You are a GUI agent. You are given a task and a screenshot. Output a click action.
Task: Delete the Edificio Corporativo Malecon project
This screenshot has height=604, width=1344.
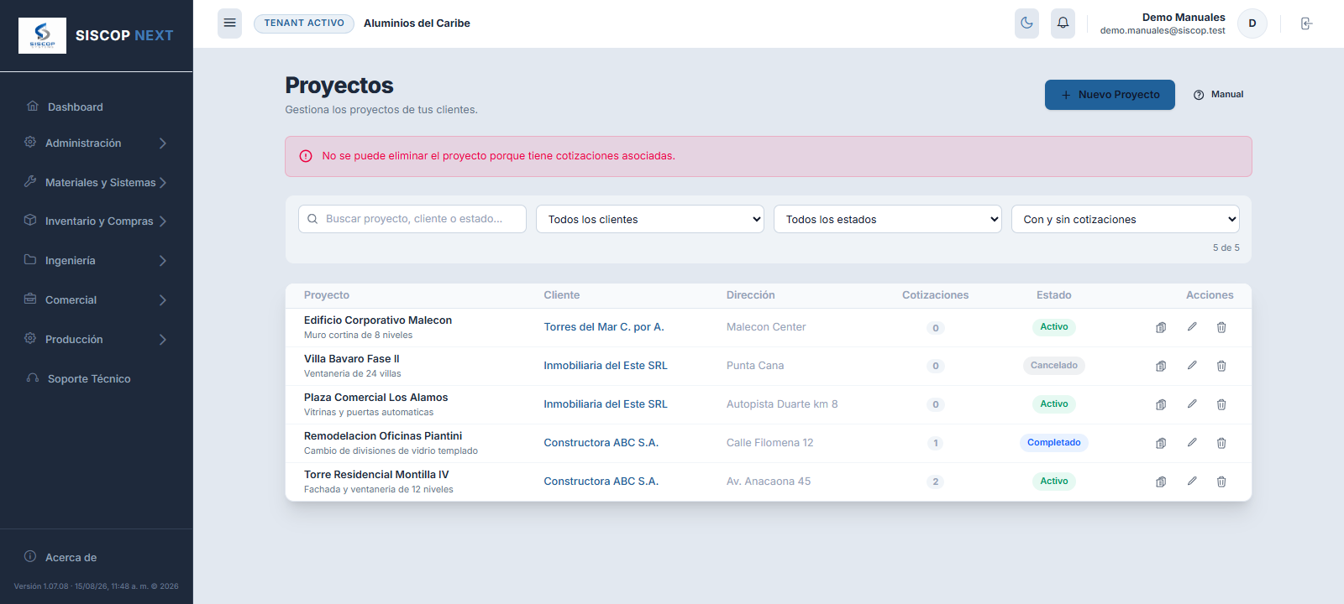(x=1221, y=327)
